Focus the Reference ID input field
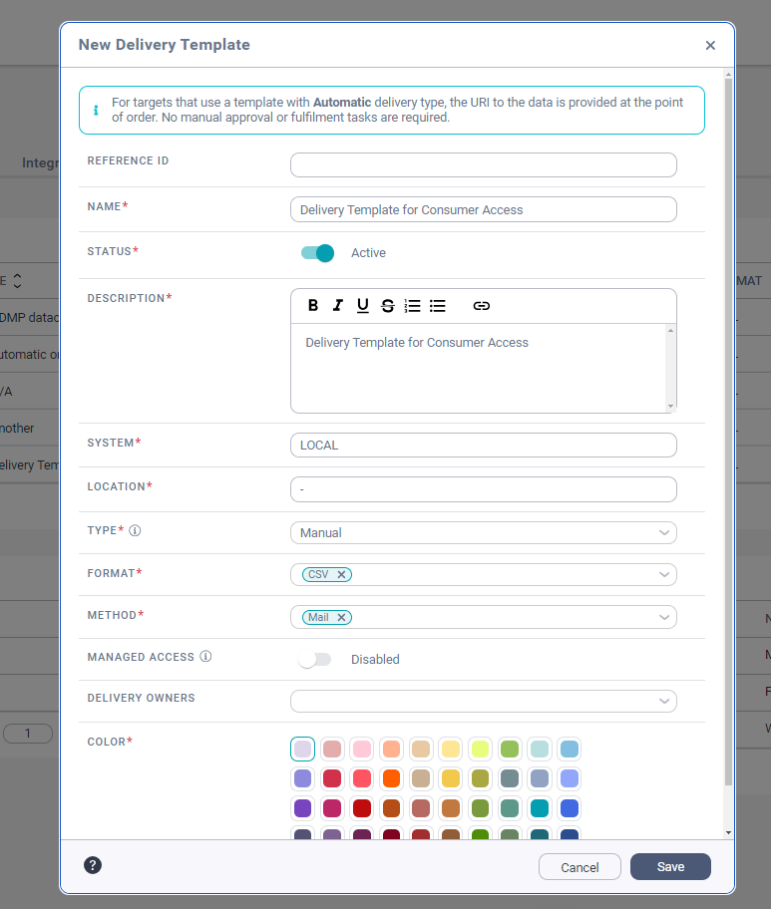The width and height of the screenshot is (771, 909). tap(484, 165)
